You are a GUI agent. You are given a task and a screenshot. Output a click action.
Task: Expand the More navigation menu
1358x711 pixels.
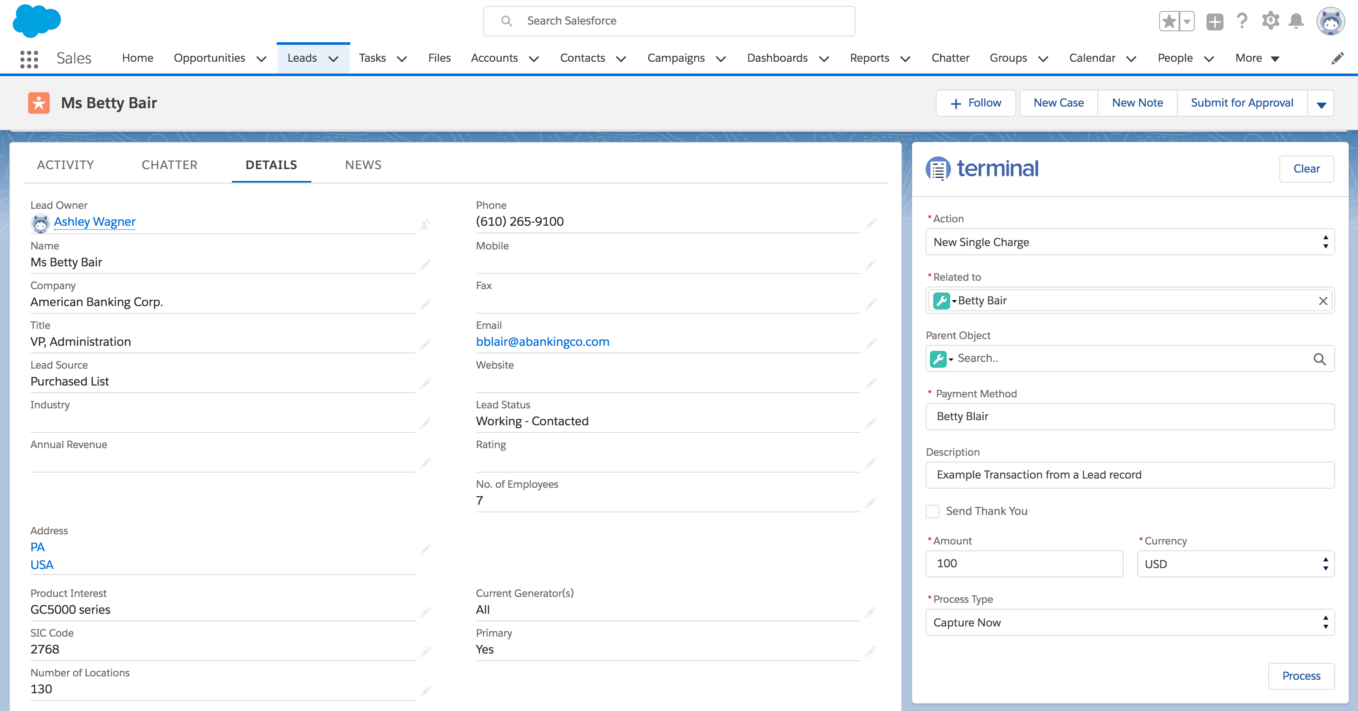(1257, 58)
